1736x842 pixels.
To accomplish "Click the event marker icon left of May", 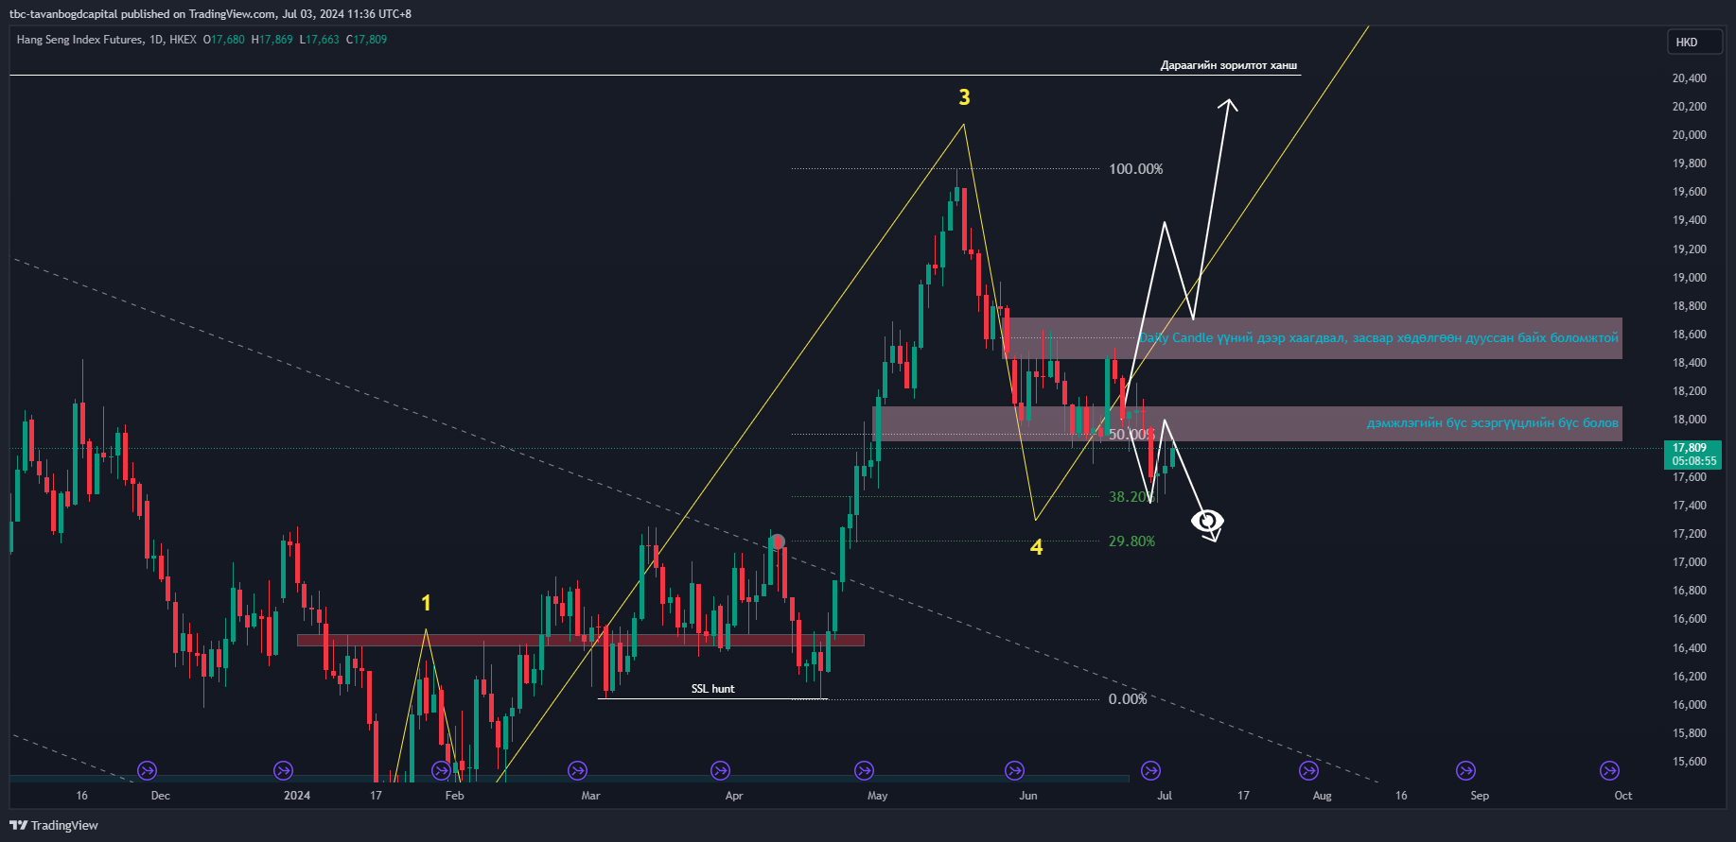I will coord(864,770).
